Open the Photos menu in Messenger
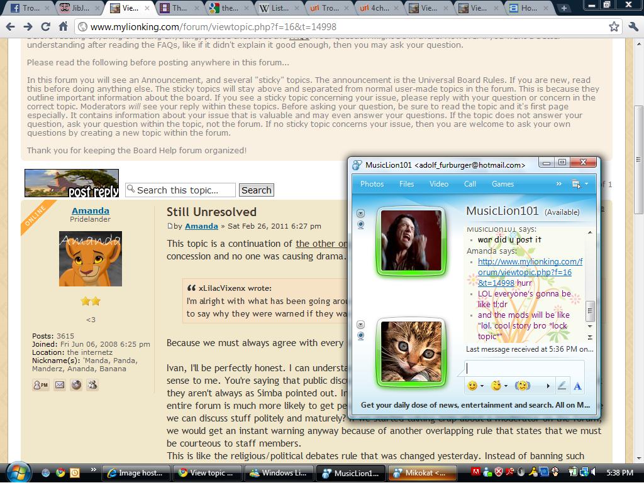 click(372, 184)
